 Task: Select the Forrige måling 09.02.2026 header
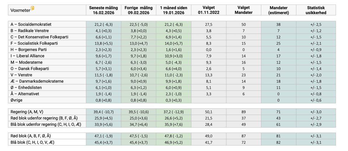[x=138, y=10]
